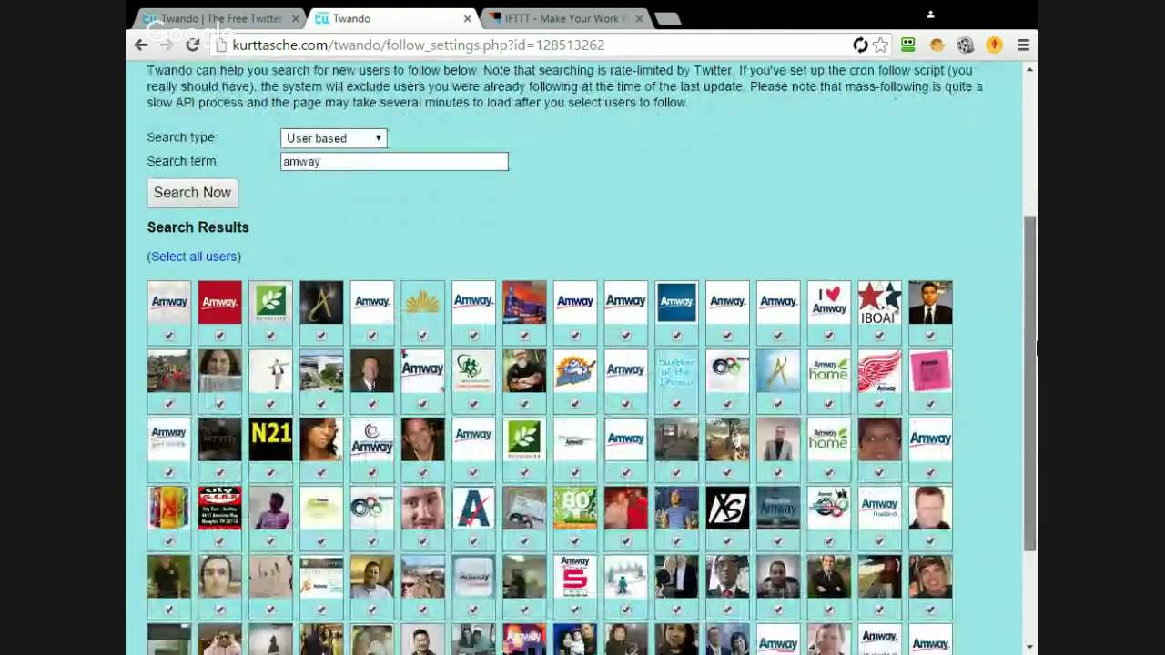
Task: Click the twitter of the Phoenix avatar
Action: tap(676, 370)
